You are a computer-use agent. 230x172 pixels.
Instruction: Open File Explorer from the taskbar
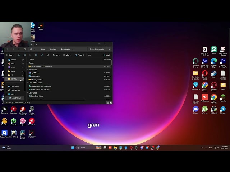coord(115,148)
